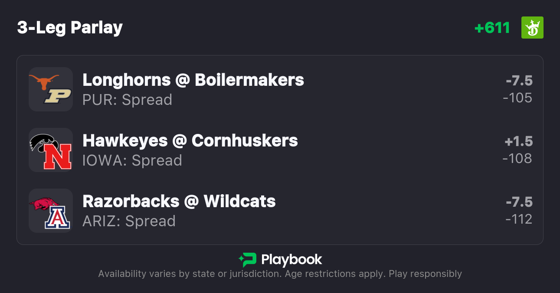
Task: Click the Purdue P logo
Action: pyautogui.click(x=57, y=96)
